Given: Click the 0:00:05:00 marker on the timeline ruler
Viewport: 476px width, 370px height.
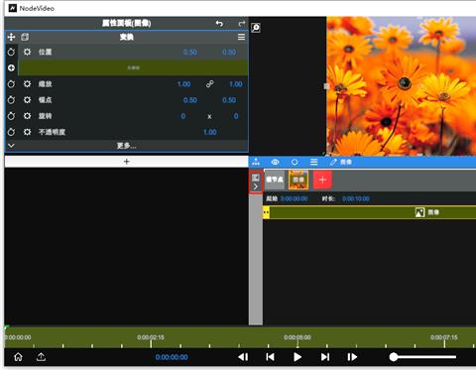Looking at the screenshot, I should coord(297,337).
